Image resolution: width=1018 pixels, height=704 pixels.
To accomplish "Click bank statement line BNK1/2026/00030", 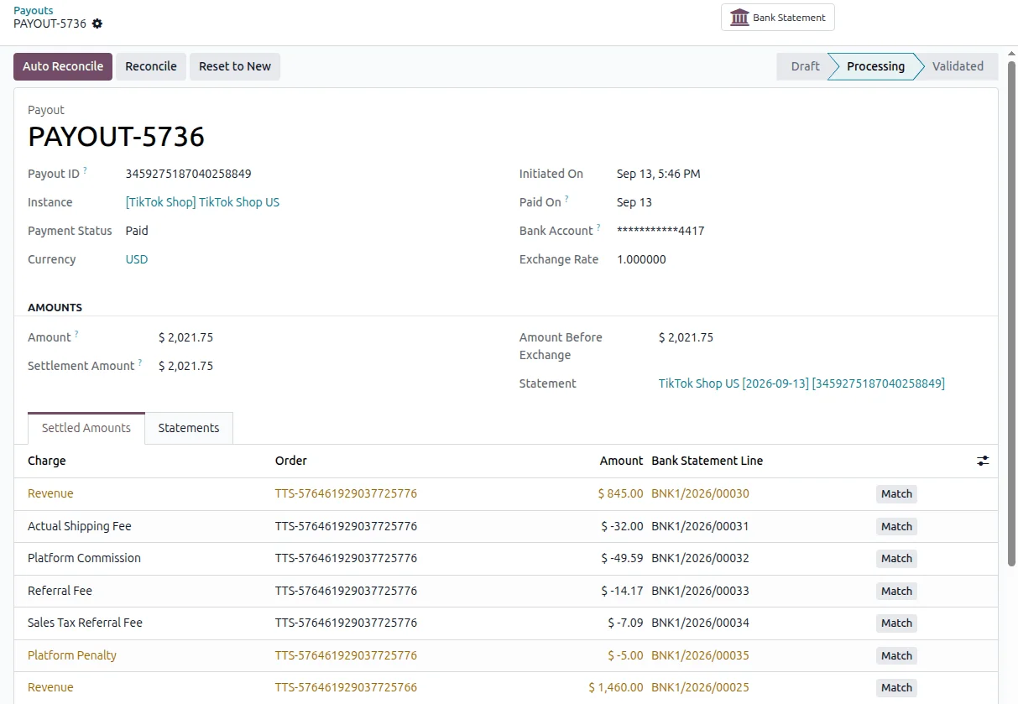I will pos(700,494).
